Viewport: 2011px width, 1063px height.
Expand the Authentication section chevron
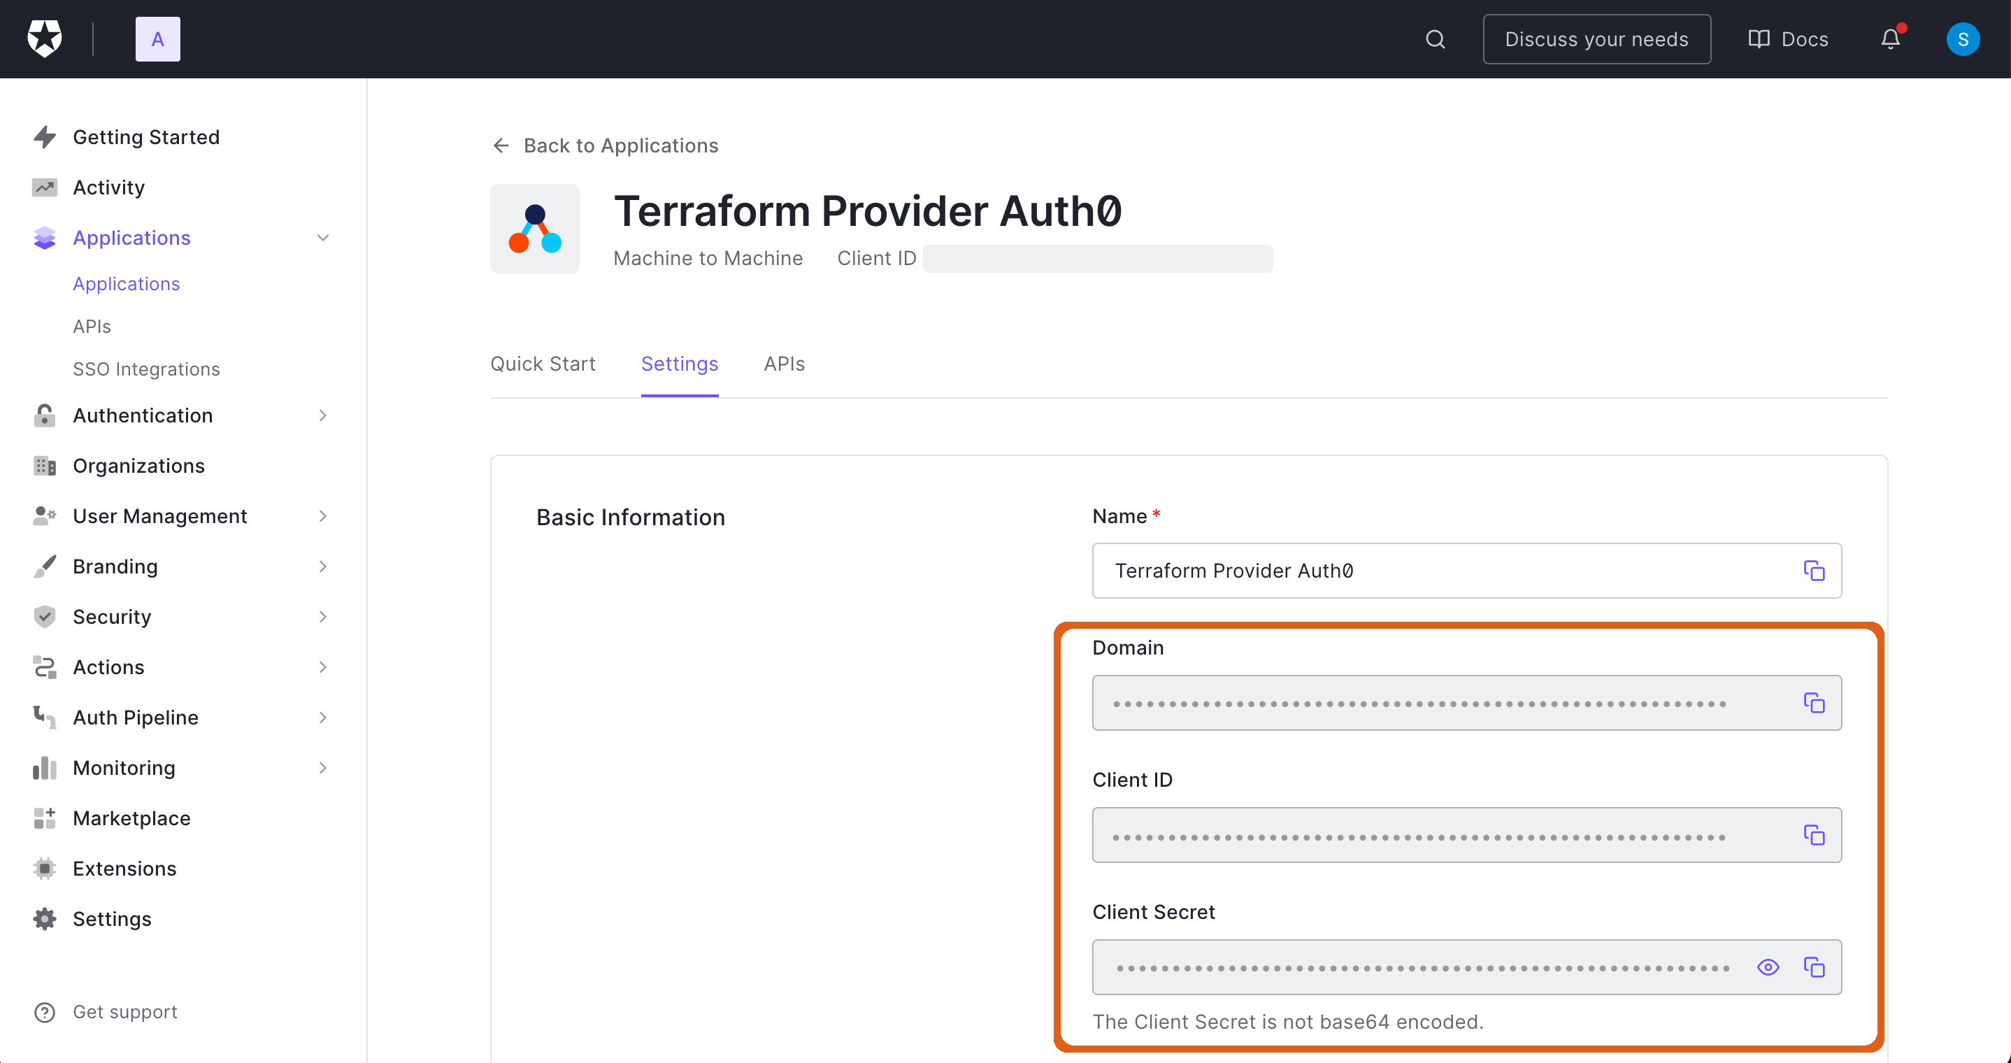[322, 415]
